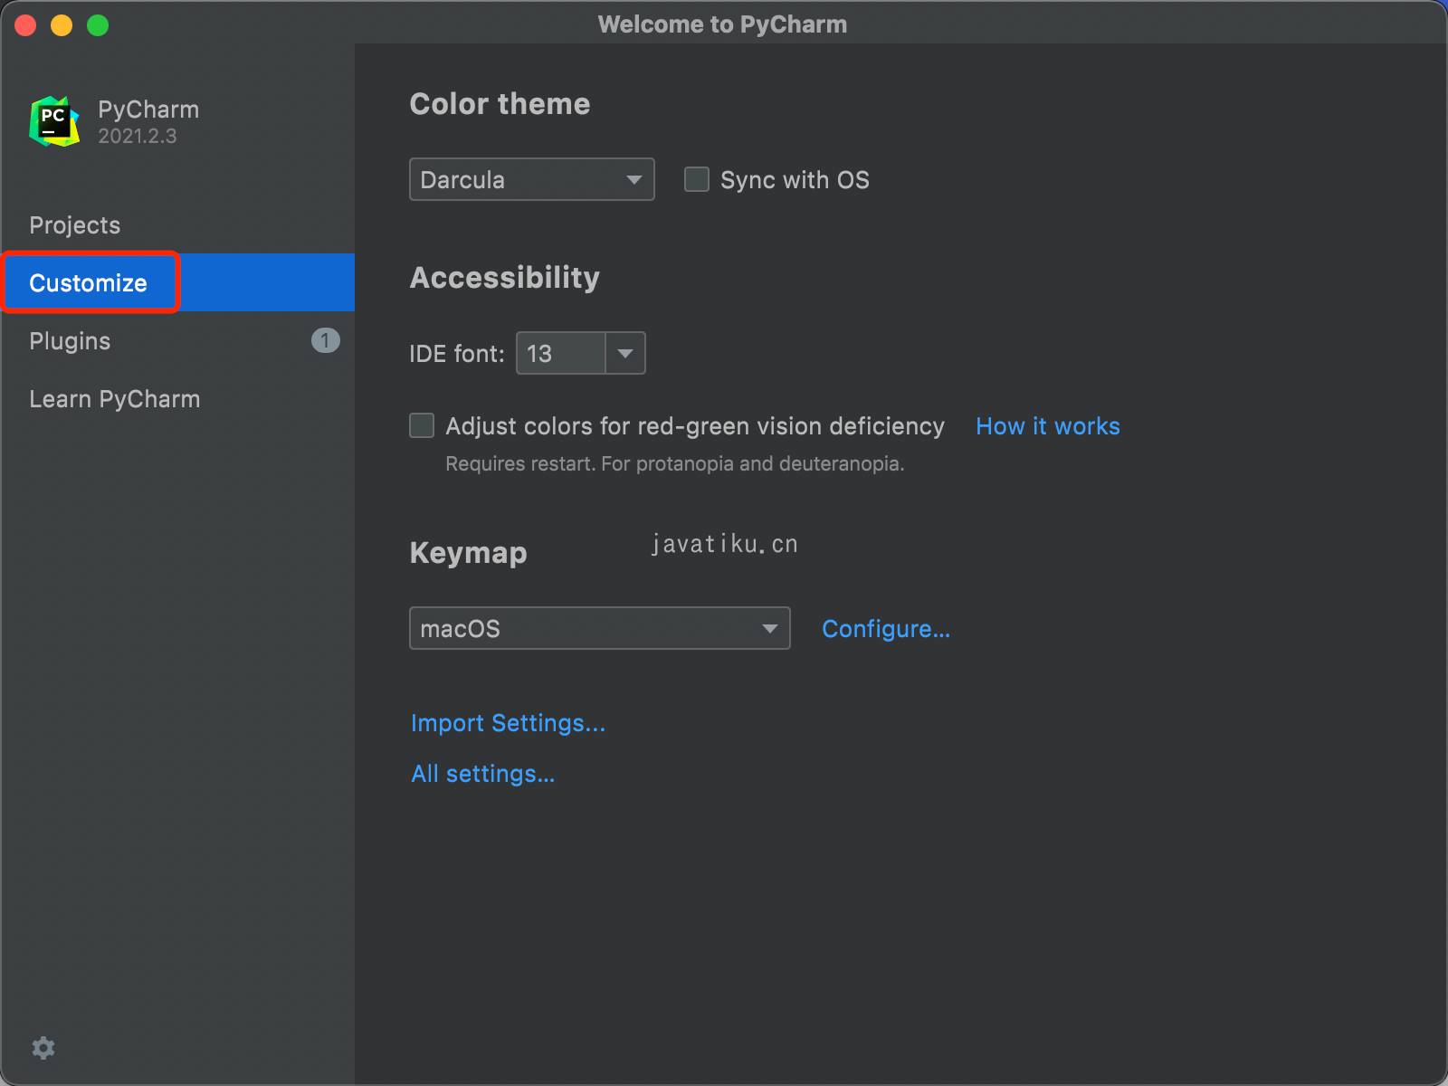Enable Sync with OS checkbox
The height and width of the screenshot is (1086, 1448).
click(x=697, y=179)
